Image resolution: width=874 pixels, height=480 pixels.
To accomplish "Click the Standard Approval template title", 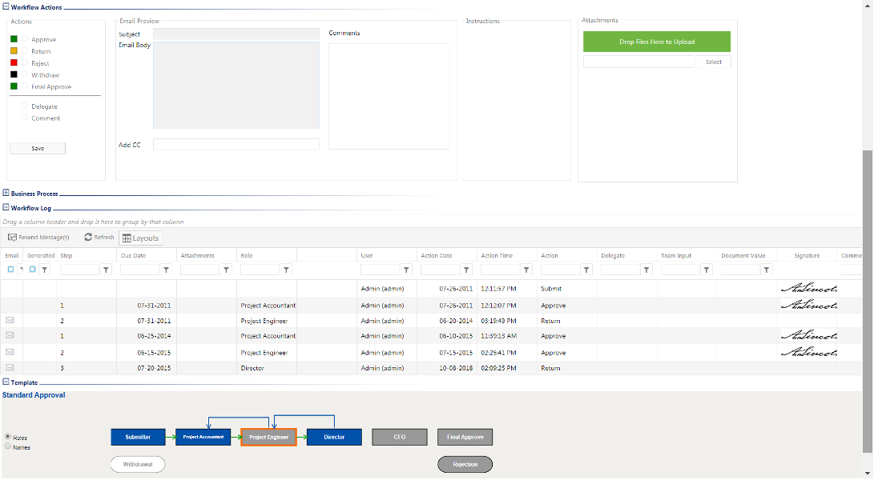I will [x=34, y=395].
